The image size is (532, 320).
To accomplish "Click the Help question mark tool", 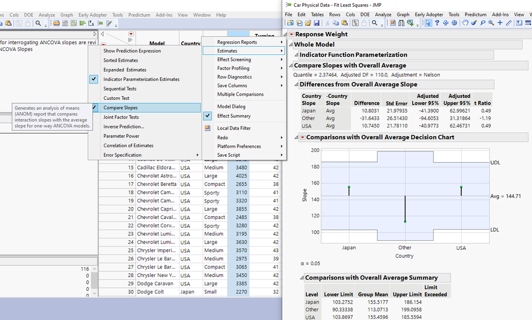I will click(437, 23).
